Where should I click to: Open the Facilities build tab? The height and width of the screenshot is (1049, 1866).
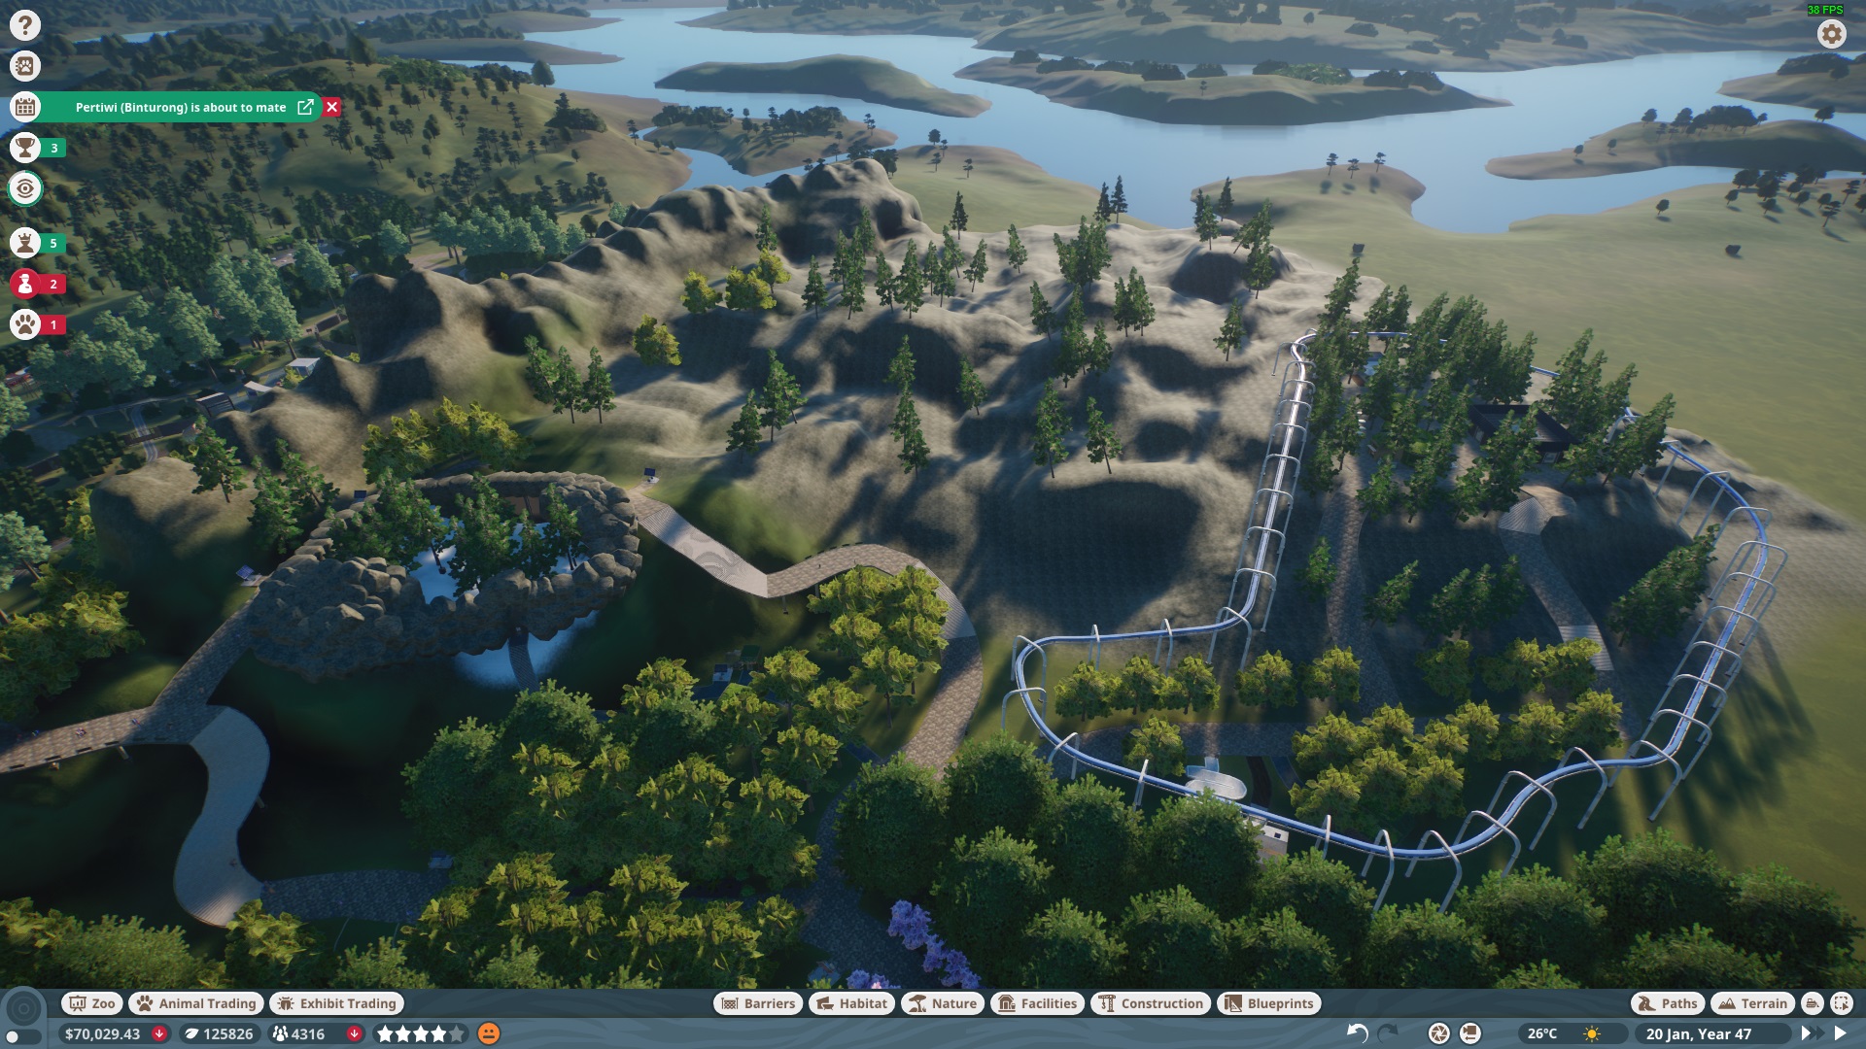pos(1038,1003)
